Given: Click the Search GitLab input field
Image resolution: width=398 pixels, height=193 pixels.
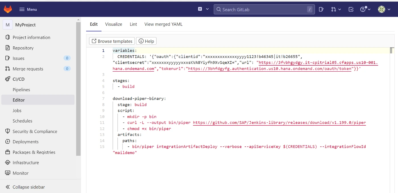Looking at the screenshot, I should [264, 9].
